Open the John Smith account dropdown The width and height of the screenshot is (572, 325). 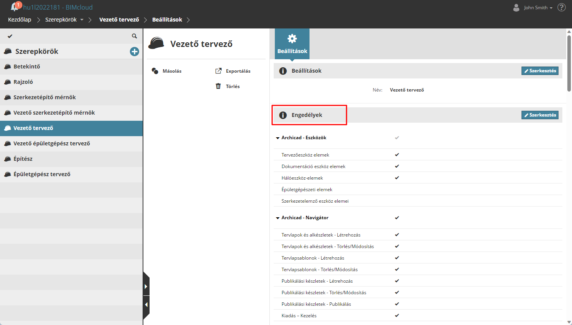click(538, 8)
